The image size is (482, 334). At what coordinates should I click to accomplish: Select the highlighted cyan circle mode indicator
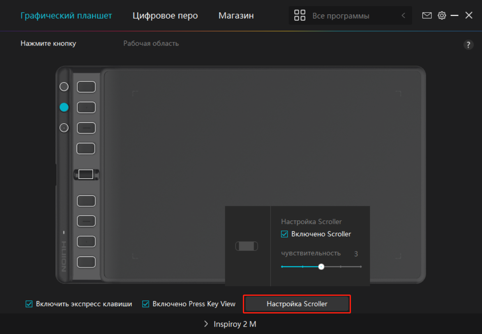(x=64, y=107)
